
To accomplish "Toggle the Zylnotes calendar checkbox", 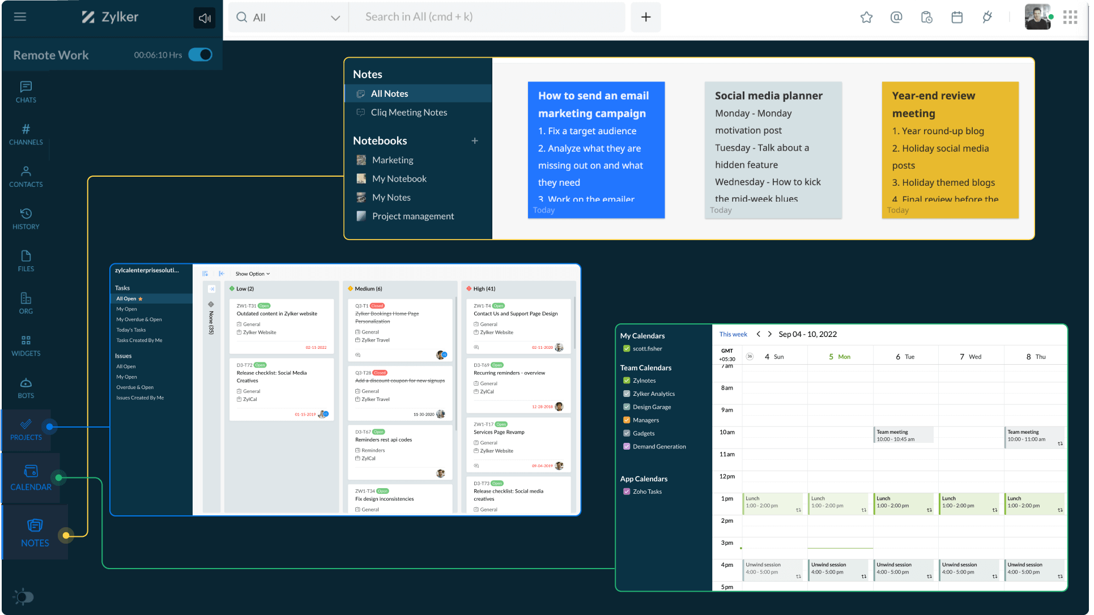I will point(627,381).
